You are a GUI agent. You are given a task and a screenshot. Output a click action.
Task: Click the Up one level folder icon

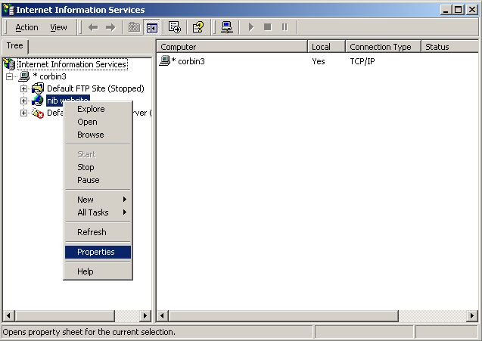pos(134,28)
